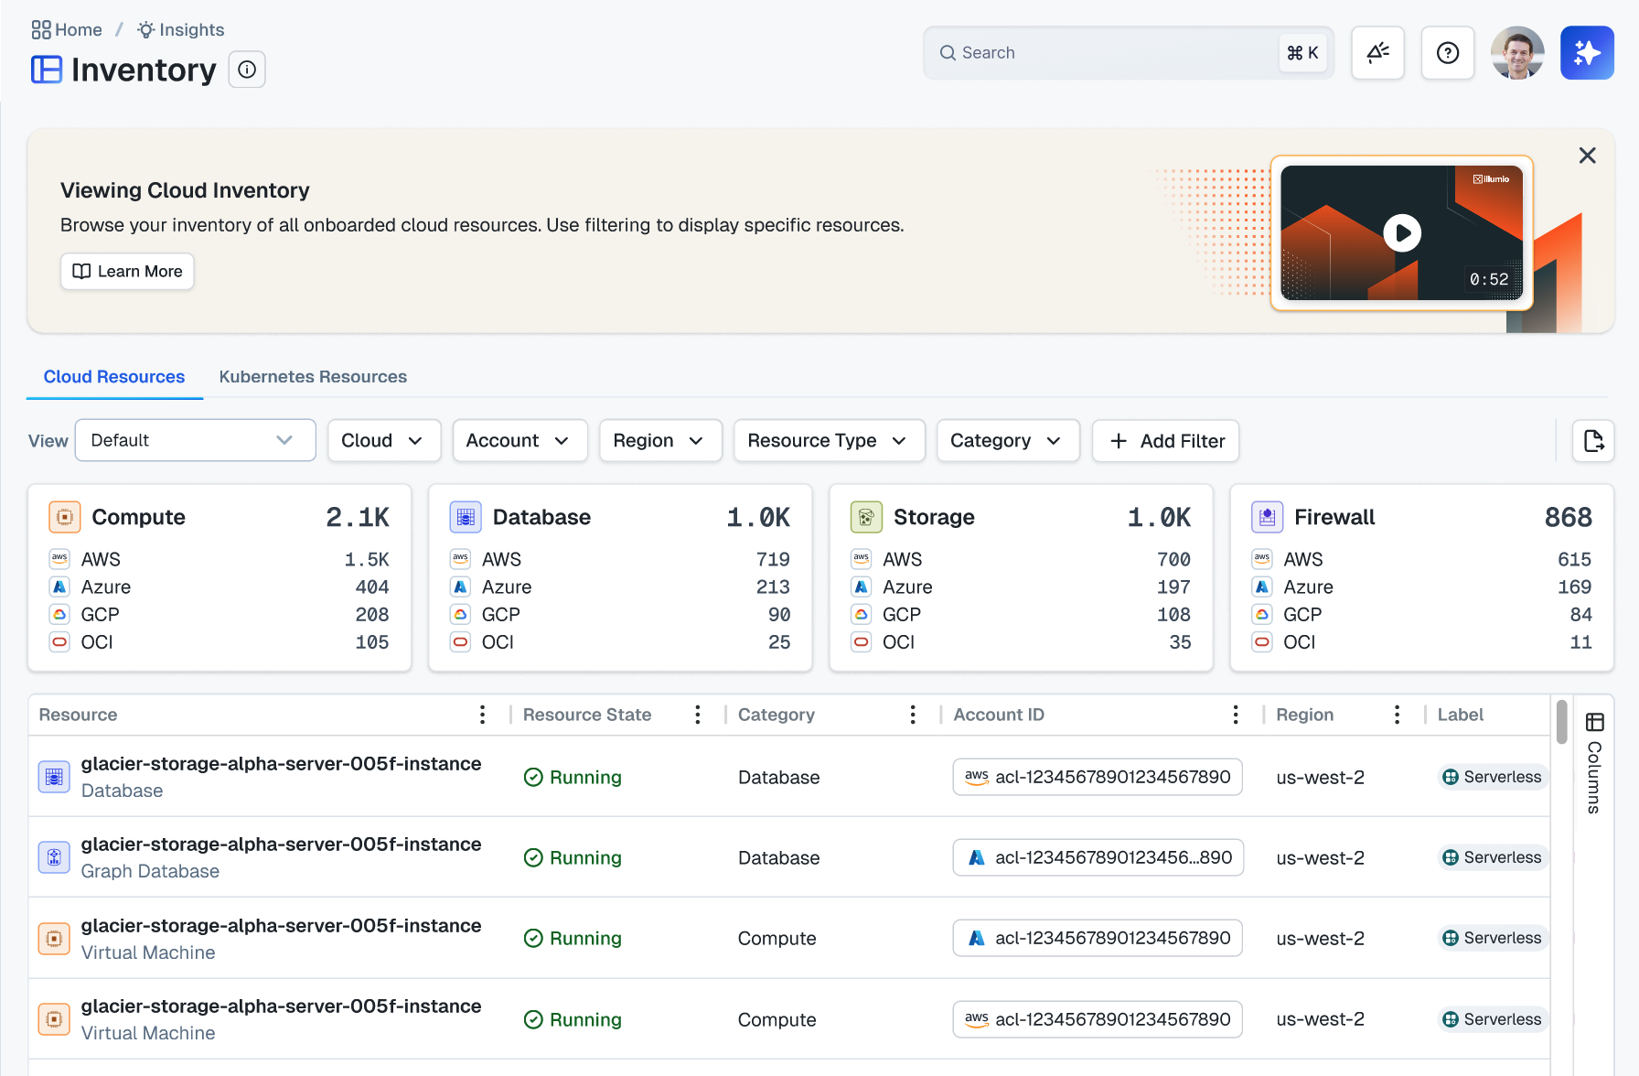The width and height of the screenshot is (1639, 1076).
Task: Open the AI assistant sparkle icon
Action: (x=1587, y=53)
